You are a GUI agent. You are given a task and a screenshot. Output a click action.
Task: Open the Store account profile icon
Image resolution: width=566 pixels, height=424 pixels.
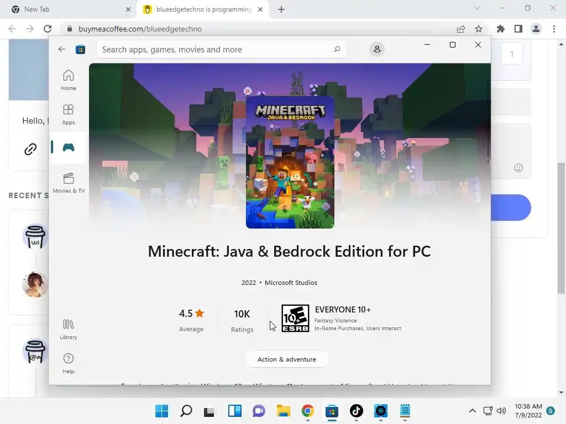[377, 49]
